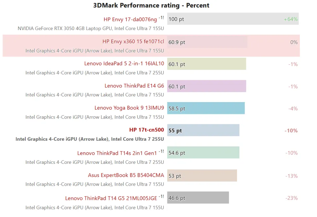
Task: Click the -1! marker beside HP Envy 17-da0076ng
Action: pos(161,18)
